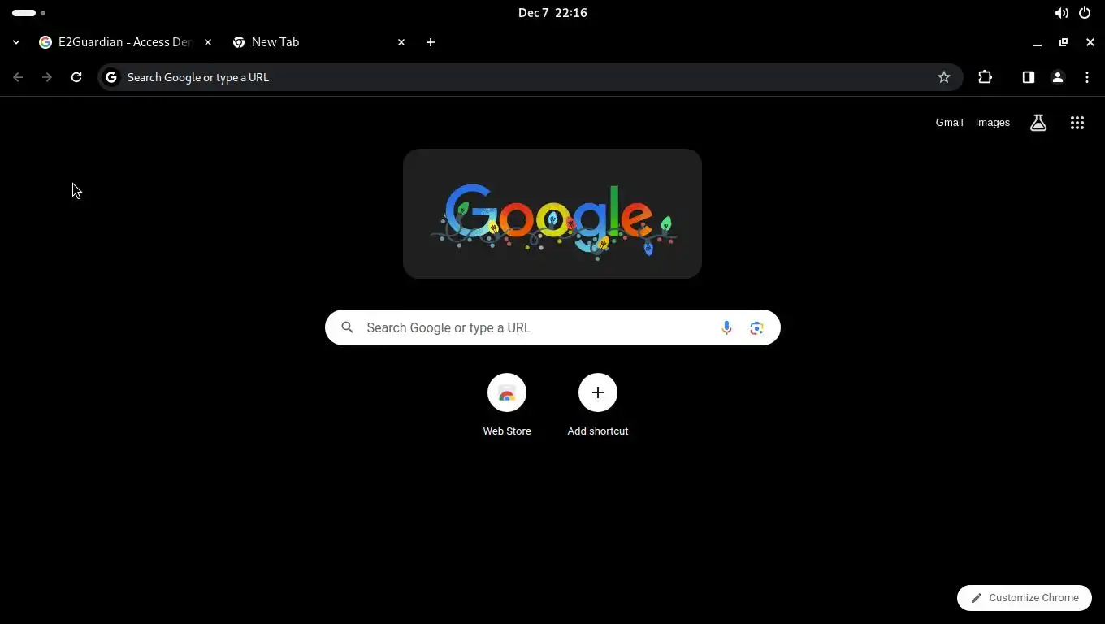Search by image with Google Lens icon
This screenshot has height=624, width=1105.
tap(756, 327)
